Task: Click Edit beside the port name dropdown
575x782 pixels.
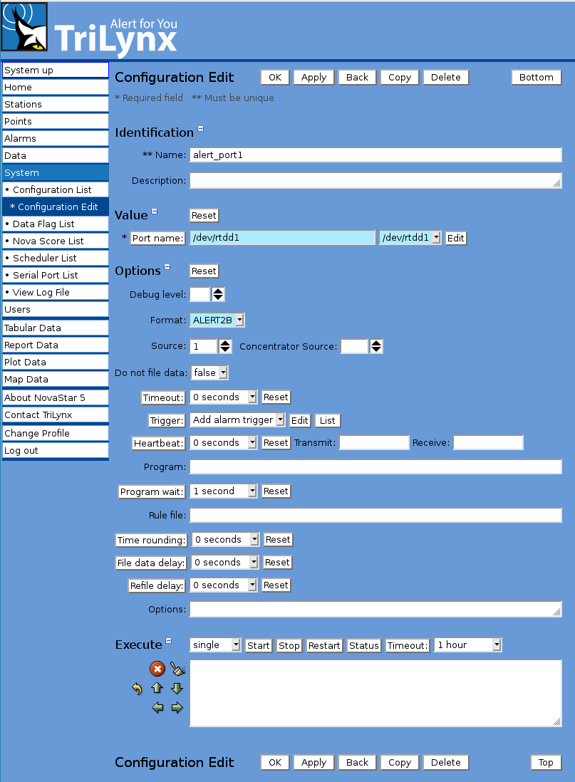Action: click(456, 238)
